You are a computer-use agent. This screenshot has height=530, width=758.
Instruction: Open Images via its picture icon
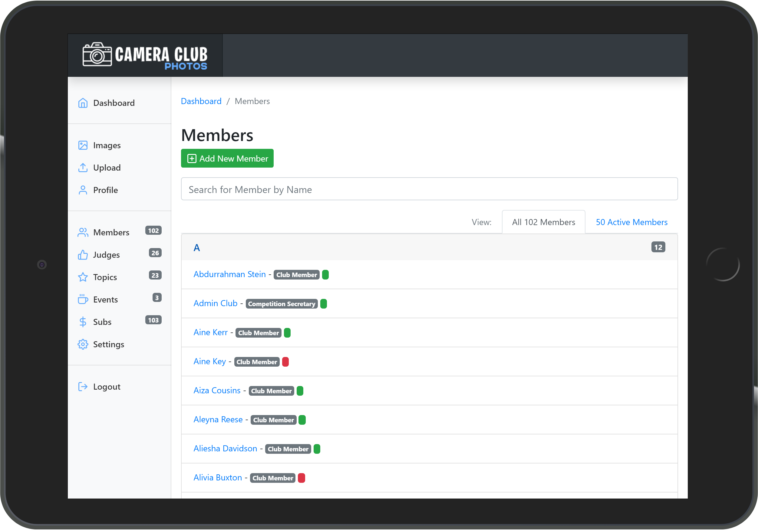pyautogui.click(x=83, y=145)
